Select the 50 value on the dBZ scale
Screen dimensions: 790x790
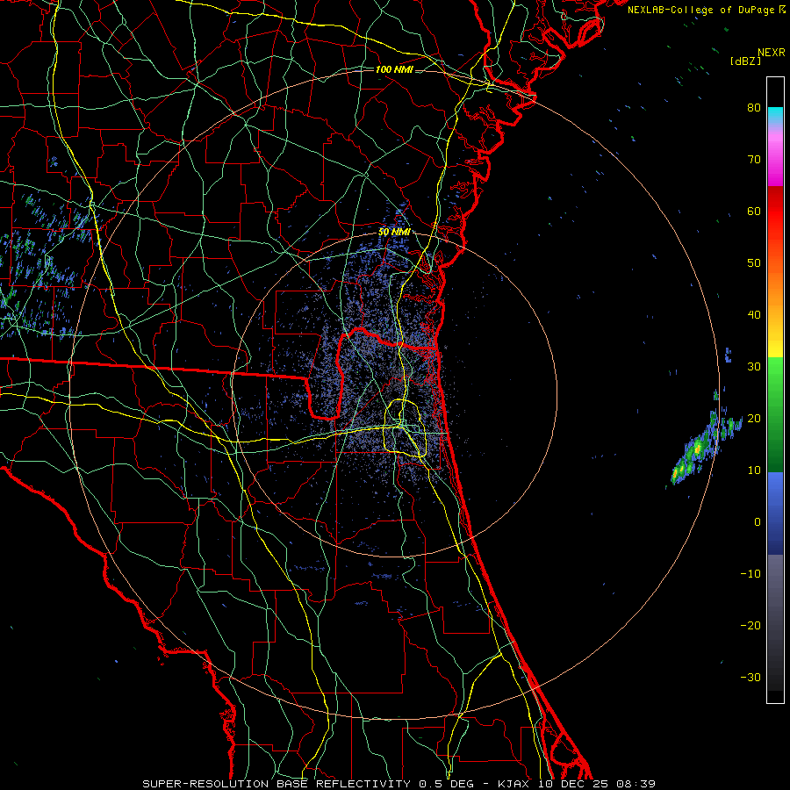754,263
